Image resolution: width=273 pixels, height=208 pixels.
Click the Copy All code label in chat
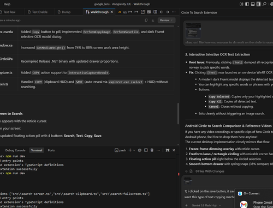click(x=215, y=102)
